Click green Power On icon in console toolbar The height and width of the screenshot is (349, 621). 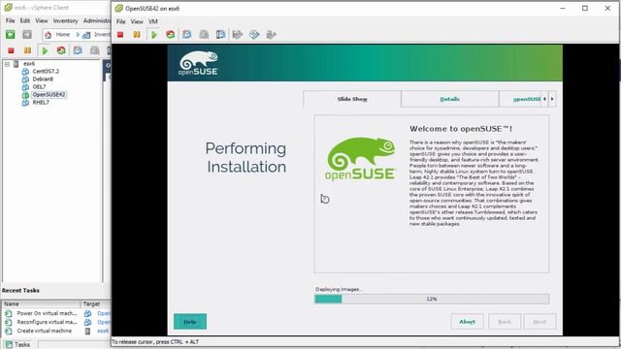click(x=154, y=35)
